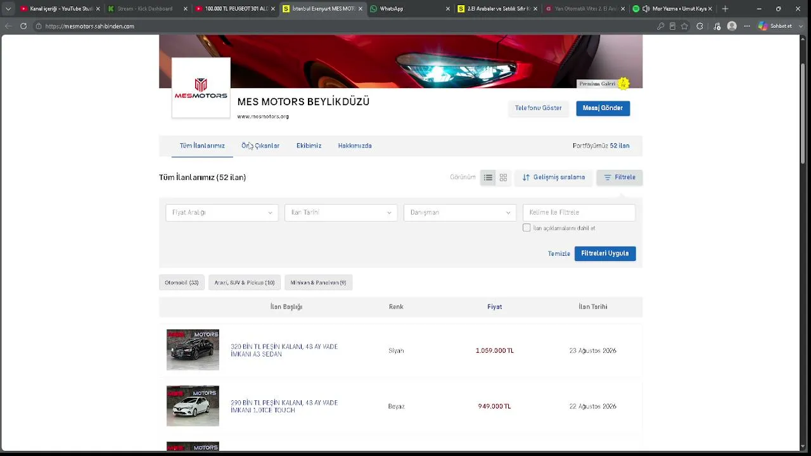Image resolution: width=811 pixels, height=456 pixels.
Task: Switch to 'Yan Otomatik Vites 2. El' tab
Action: [583, 9]
